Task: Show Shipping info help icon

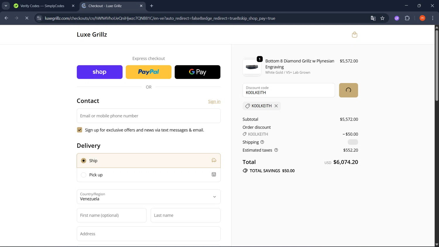Action: pos(262,142)
